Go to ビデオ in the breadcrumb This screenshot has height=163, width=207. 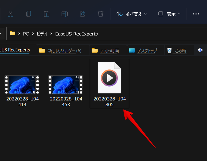[x=42, y=34]
